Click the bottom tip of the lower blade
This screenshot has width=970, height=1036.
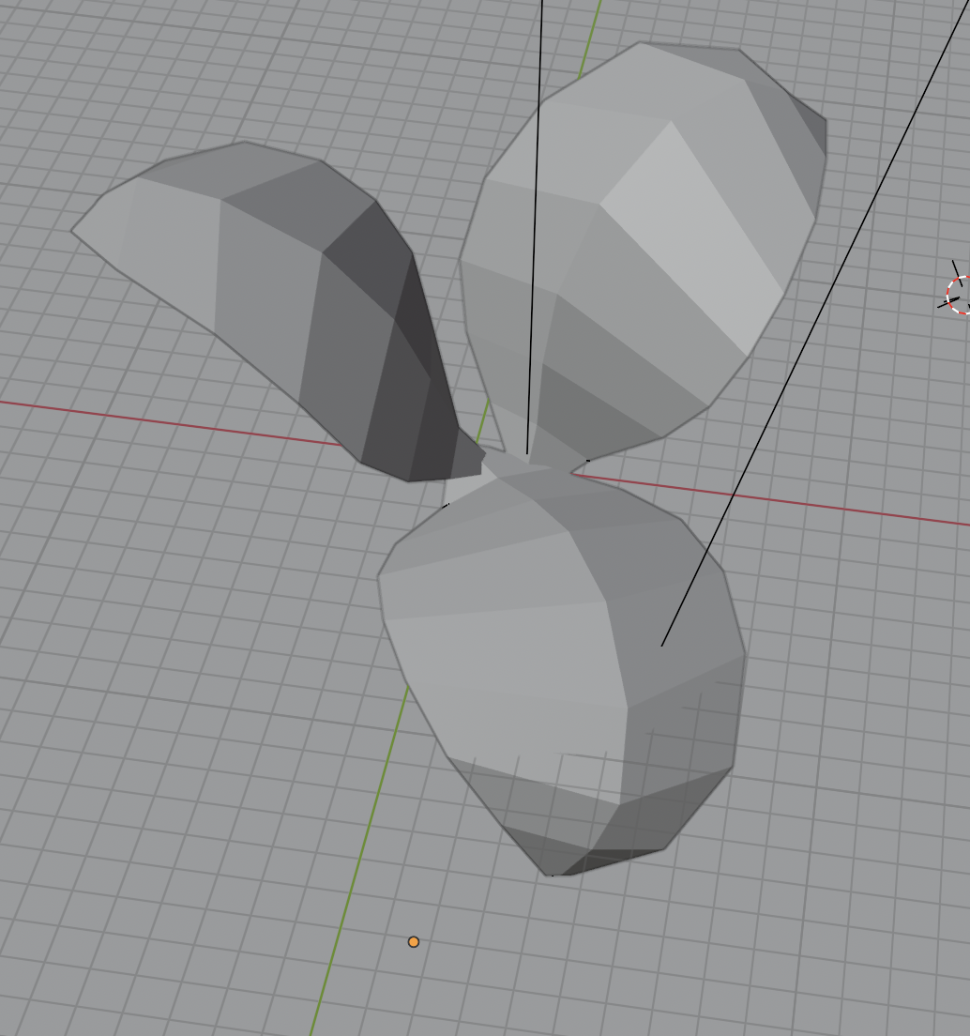553,873
